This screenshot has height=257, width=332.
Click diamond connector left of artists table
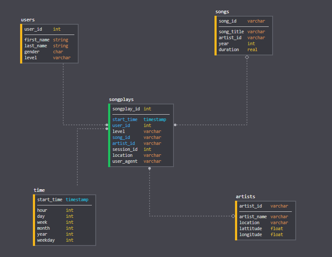pyautogui.click(x=233, y=216)
